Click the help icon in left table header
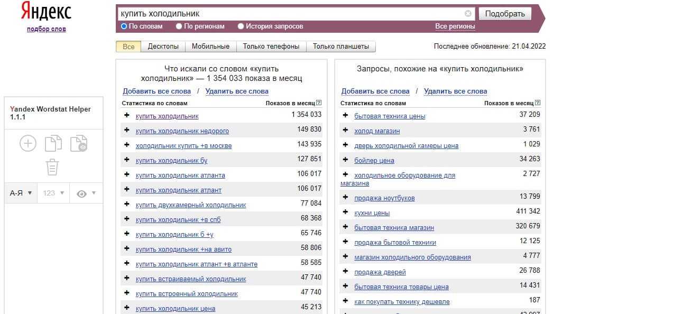Image resolution: width=673 pixels, height=314 pixels. pyautogui.click(x=319, y=103)
